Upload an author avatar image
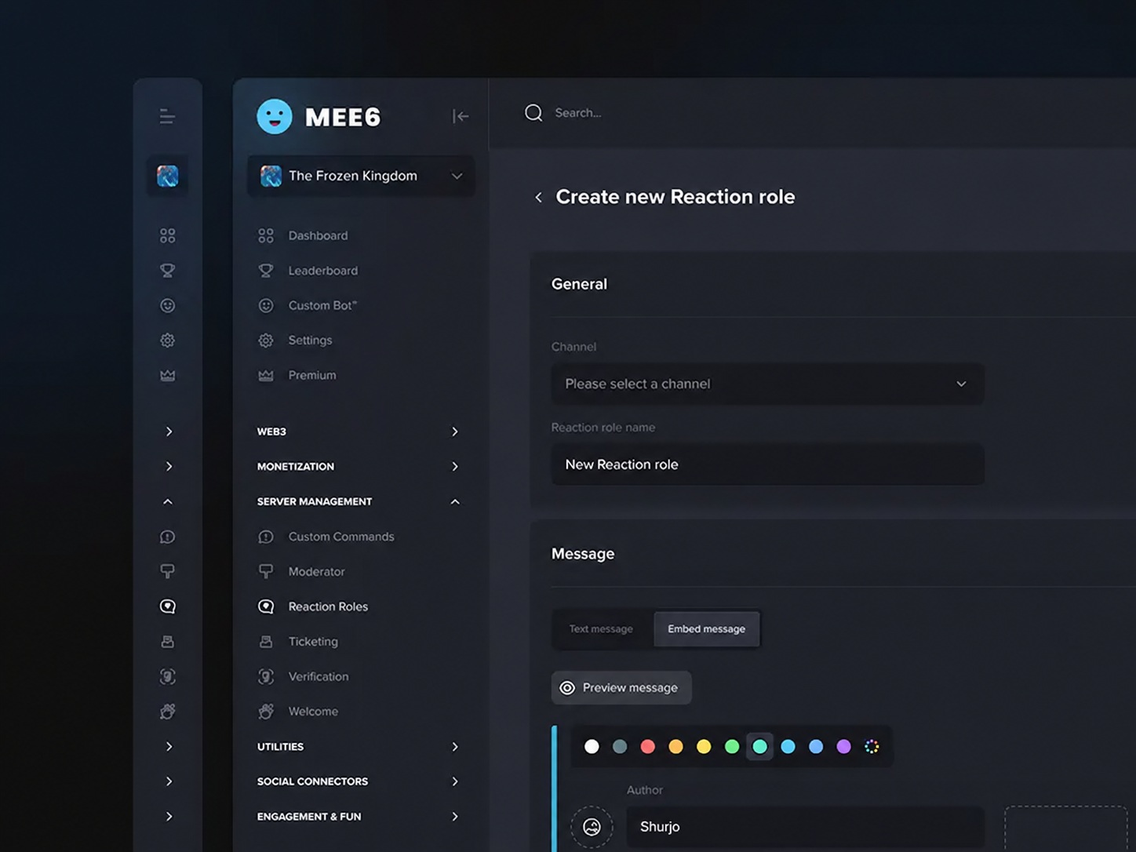This screenshot has height=852, width=1136. point(592,827)
